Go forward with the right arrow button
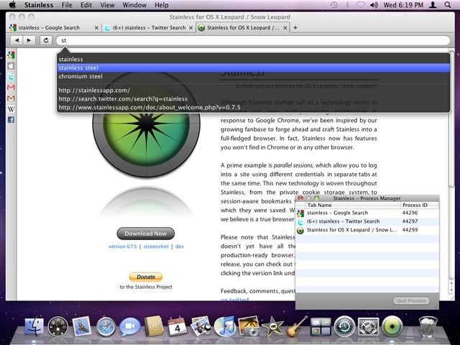 [29, 40]
